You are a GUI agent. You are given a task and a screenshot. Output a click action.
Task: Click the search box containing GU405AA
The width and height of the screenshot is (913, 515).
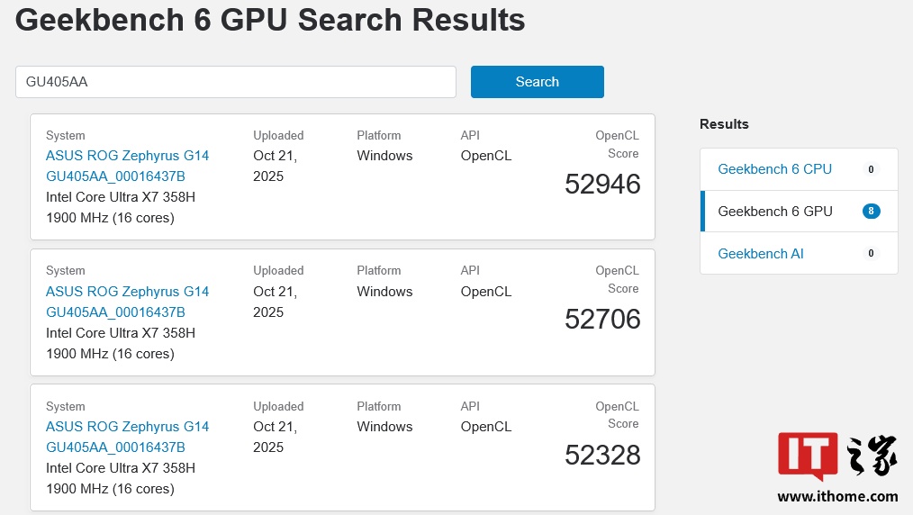click(x=235, y=82)
